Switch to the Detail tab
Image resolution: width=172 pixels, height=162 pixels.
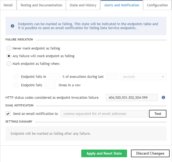(8, 5)
